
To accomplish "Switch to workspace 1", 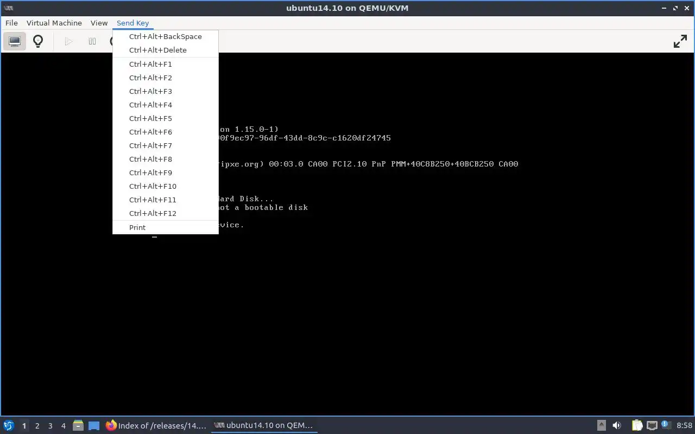I will (24, 426).
